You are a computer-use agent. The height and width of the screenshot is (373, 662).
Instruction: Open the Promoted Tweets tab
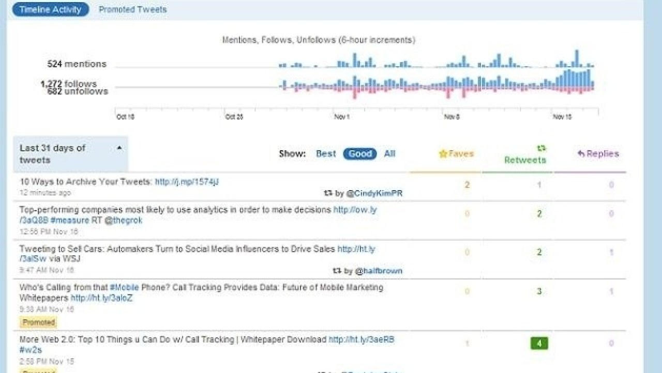133,9
